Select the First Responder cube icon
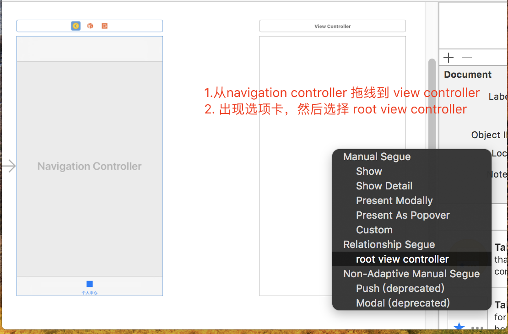This screenshot has height=334, width=508. point(90,26)
